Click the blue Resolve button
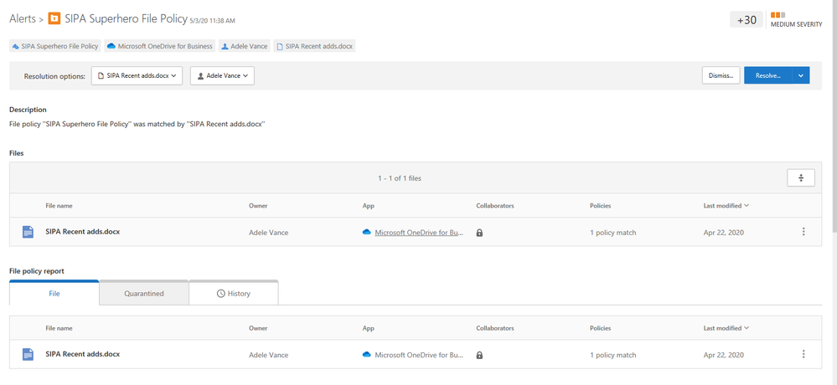This screenshot has width=837, height=385. pos(768,75)
